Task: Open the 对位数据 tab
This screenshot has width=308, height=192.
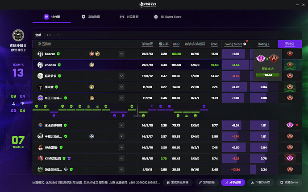Action: (129, 17)
